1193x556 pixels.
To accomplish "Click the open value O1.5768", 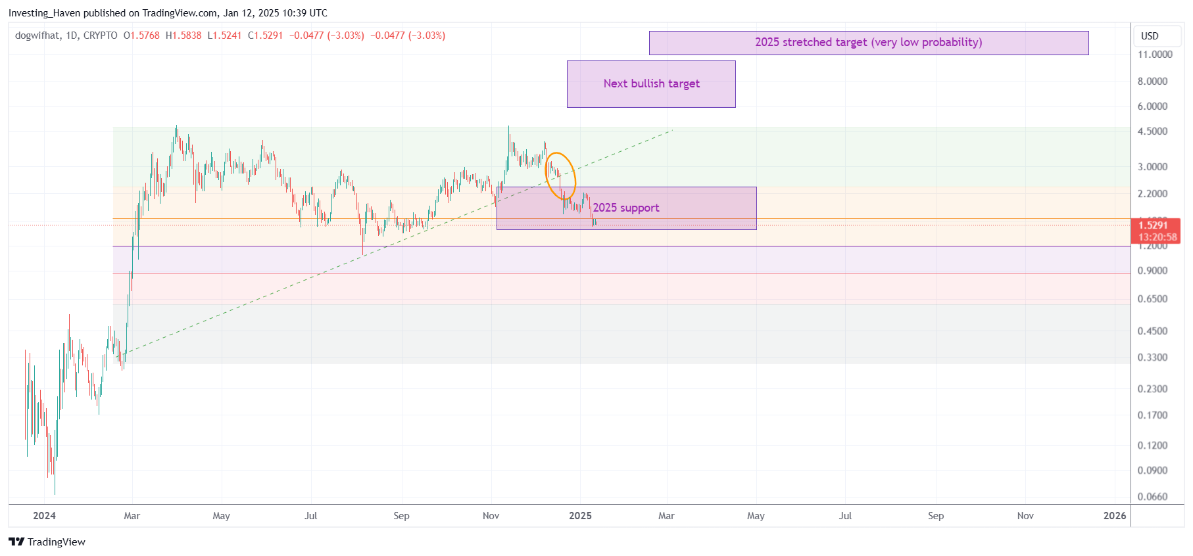I will 141,35.
